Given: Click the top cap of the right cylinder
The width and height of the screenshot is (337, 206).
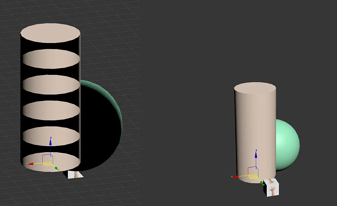Looking at the screenshot, I should pyautogui.click(x=255, y=88).
